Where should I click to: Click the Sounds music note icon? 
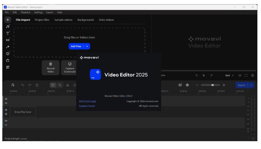pos(8,27)
